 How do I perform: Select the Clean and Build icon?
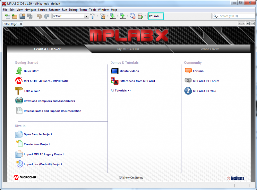[103, 16]
